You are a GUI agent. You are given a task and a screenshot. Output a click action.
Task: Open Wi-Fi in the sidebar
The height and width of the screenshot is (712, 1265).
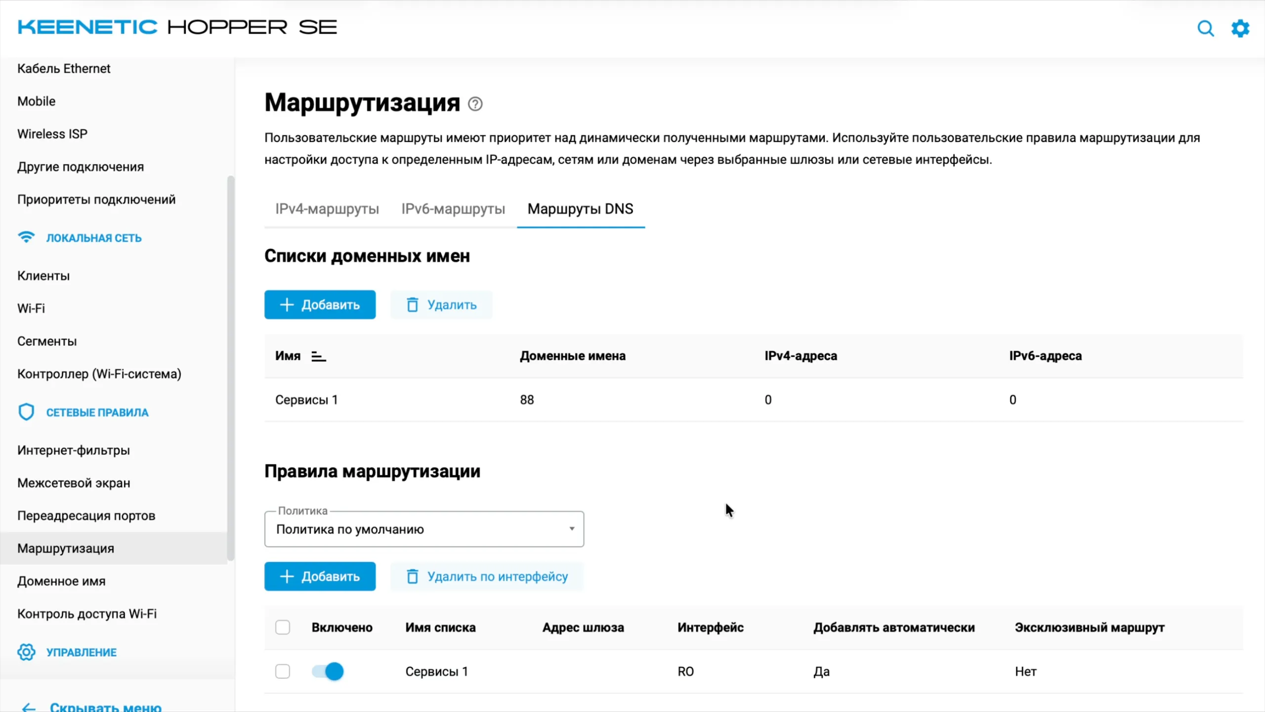[31, 308]
